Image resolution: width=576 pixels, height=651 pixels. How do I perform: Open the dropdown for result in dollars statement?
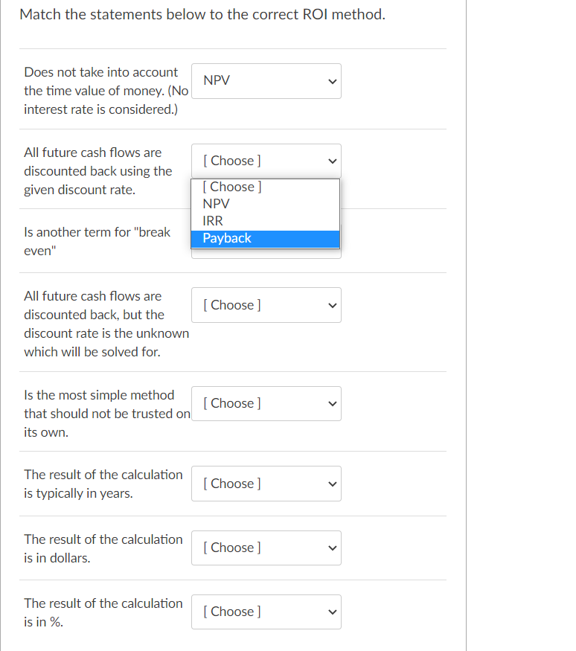click(266, 548)
